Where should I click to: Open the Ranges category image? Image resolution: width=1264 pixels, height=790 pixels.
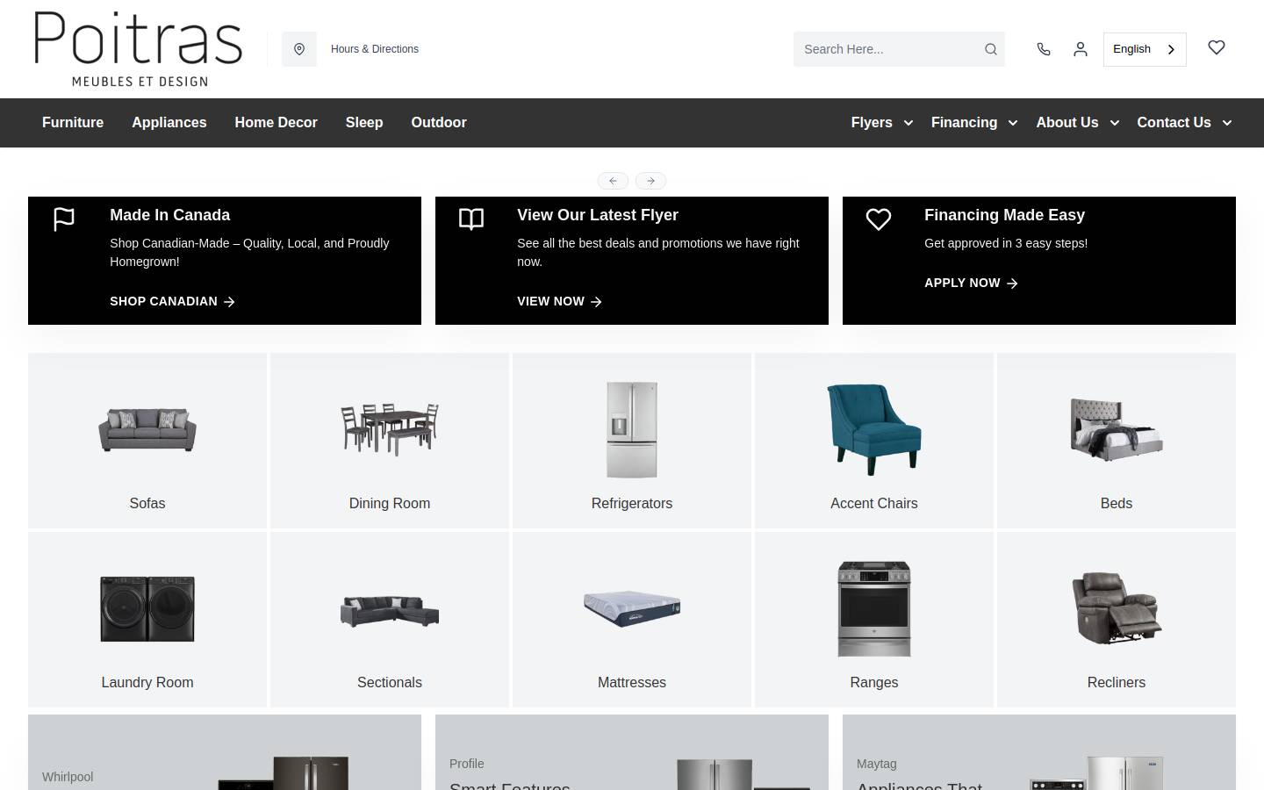tap(874, 609)
